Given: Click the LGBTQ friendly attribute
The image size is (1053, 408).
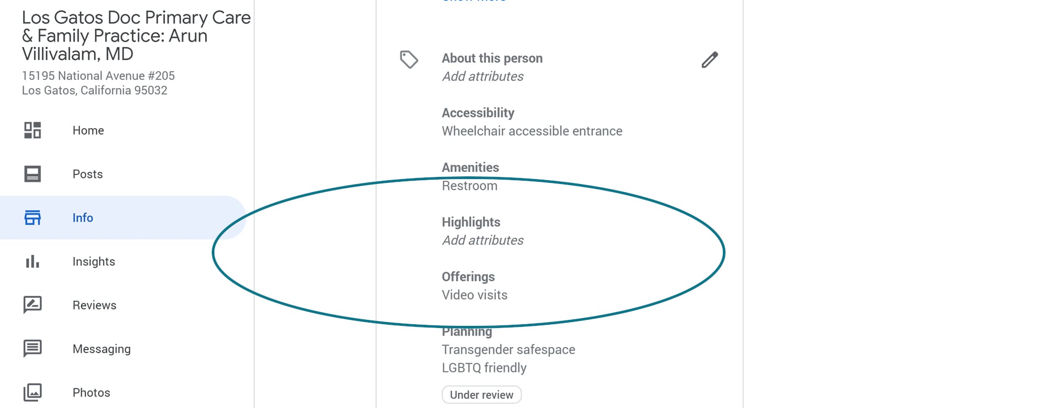Looking at the screenshot, I should click(x=484, y=367).
